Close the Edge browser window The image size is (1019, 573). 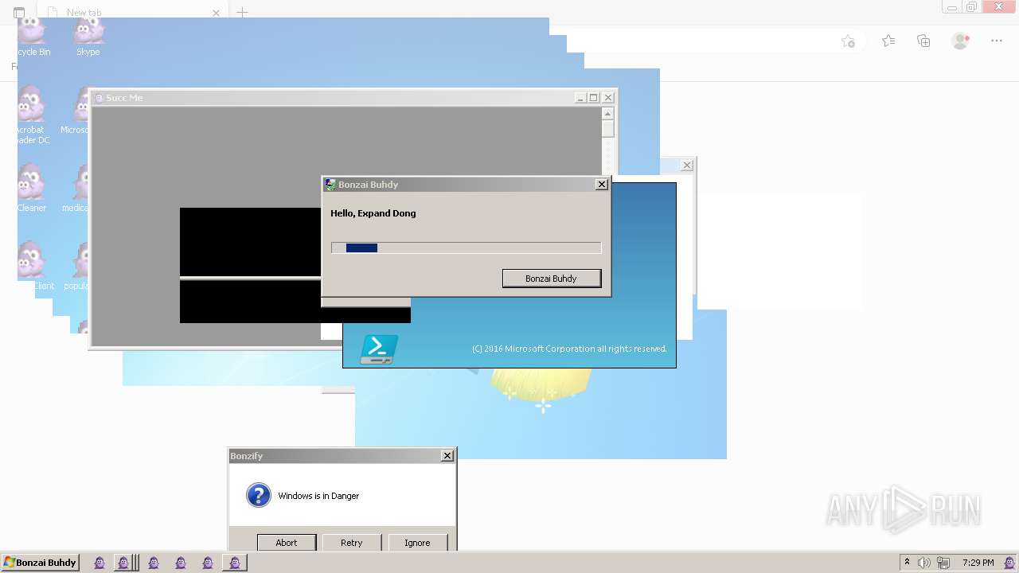pyautogui.click(x=999, y=7)
